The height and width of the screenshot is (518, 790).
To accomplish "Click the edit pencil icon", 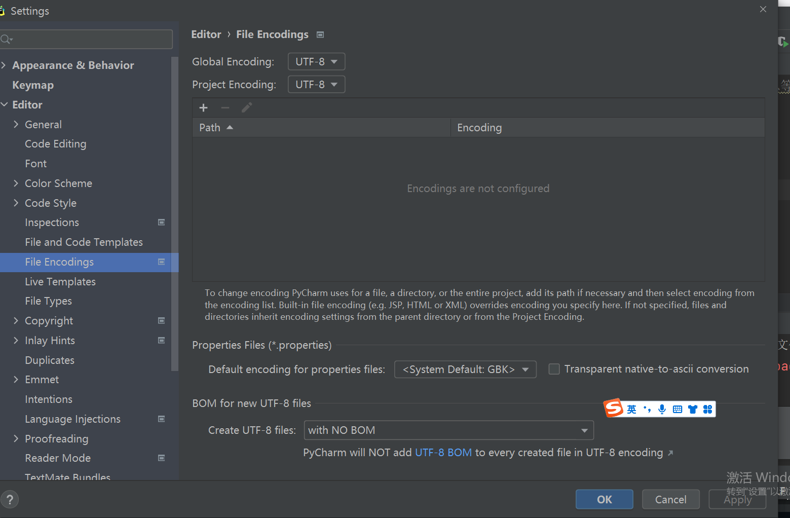I will coord(247,107).
